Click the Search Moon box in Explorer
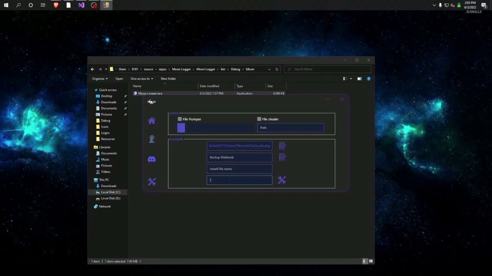 pos(328,69)
